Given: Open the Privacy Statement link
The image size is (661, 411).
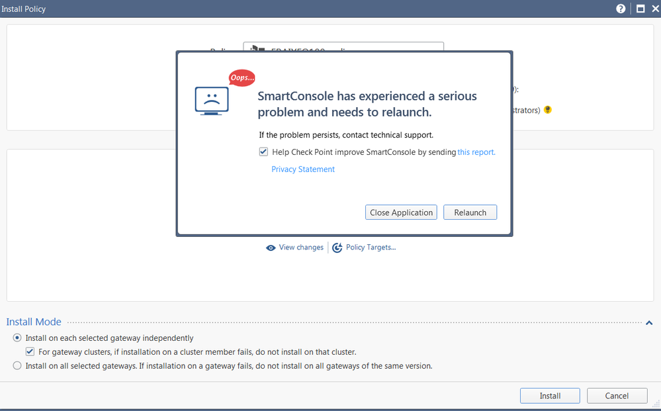Looking at the screenshot, I should point(303,169).
